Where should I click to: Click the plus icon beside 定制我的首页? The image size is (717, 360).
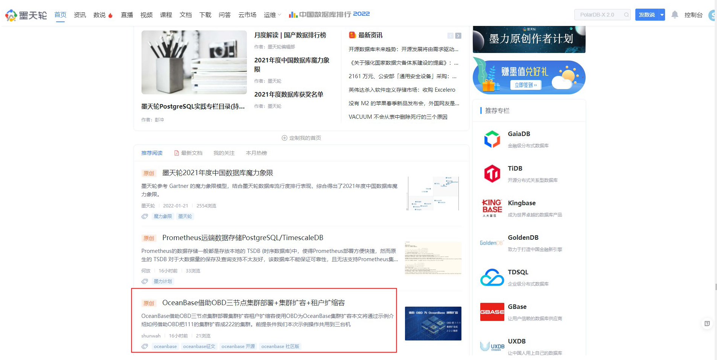point(285,138)
